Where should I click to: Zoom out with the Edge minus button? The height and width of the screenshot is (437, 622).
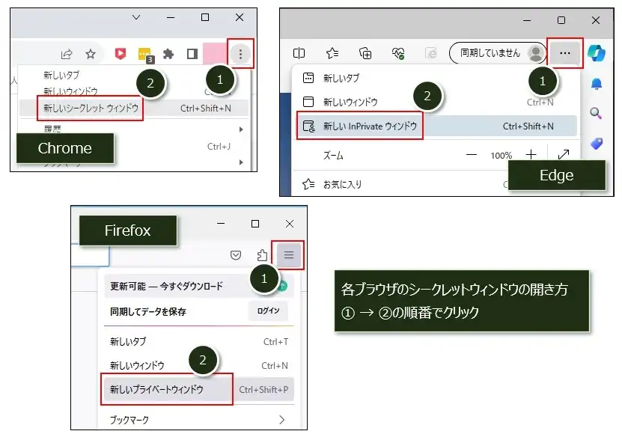[x=472, y=155]
